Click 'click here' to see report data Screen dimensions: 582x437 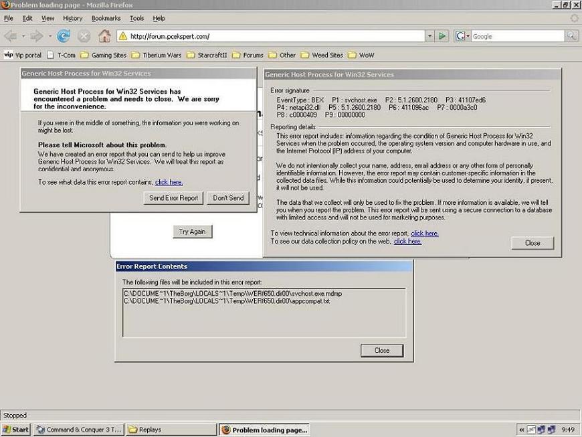point(169,182)
